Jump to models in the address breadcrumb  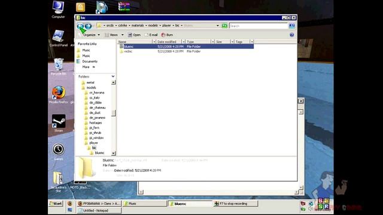[153, 25]
